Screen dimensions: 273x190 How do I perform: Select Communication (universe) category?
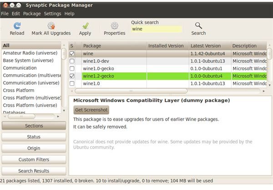(x=31, y=83)
